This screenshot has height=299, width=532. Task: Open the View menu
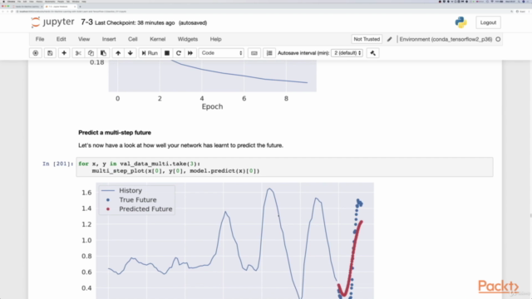point(84,39)
